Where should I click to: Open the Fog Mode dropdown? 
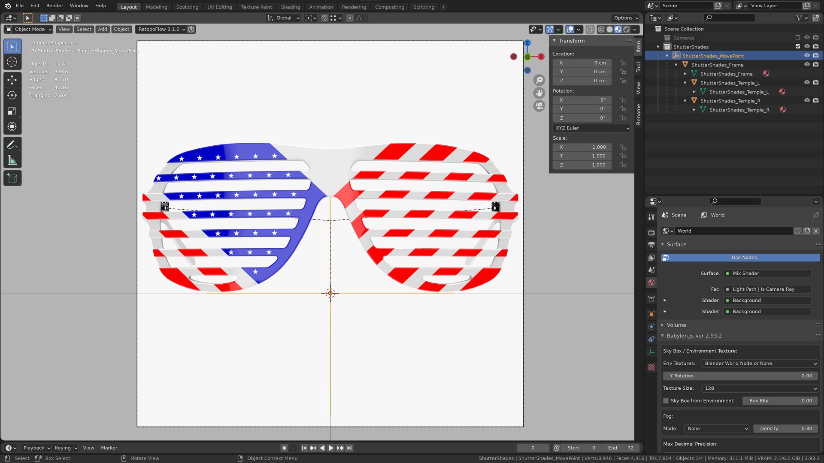tap(717, 429)
